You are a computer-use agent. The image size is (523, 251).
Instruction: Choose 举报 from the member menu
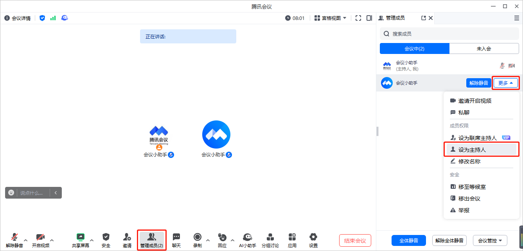click(482, 210)
